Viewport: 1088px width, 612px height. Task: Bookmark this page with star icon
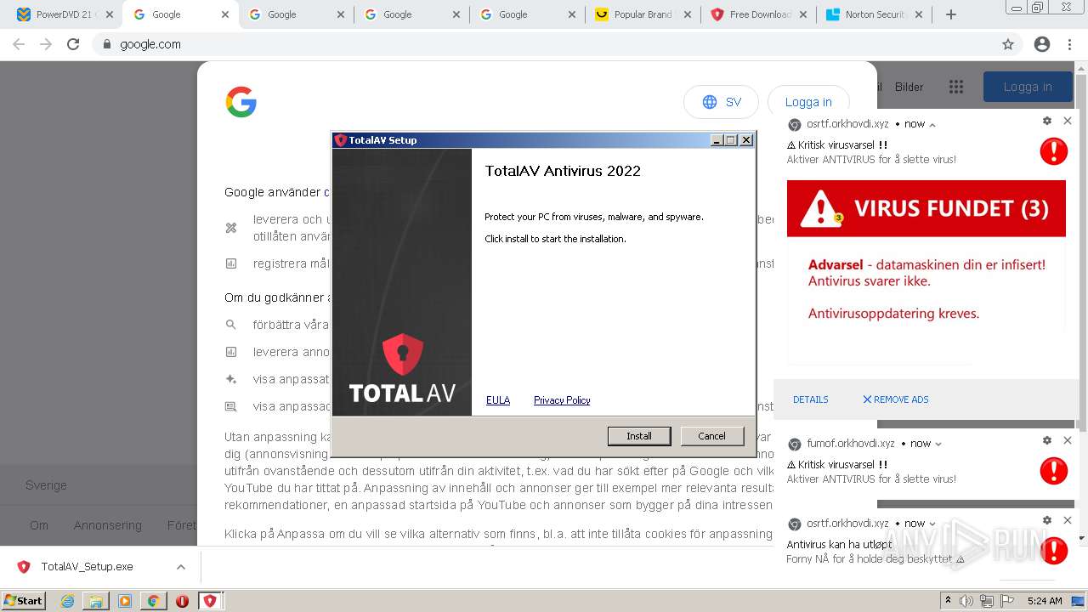[x=1008, y=44]
